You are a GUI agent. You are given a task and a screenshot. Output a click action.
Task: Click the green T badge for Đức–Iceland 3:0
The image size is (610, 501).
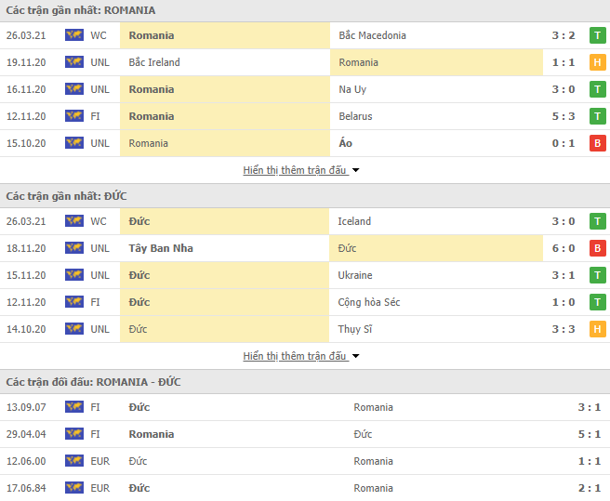coord(598,221)
